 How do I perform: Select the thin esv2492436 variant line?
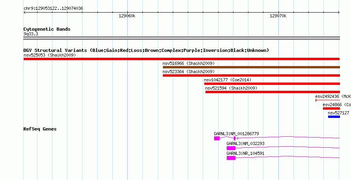coord(328,100)
